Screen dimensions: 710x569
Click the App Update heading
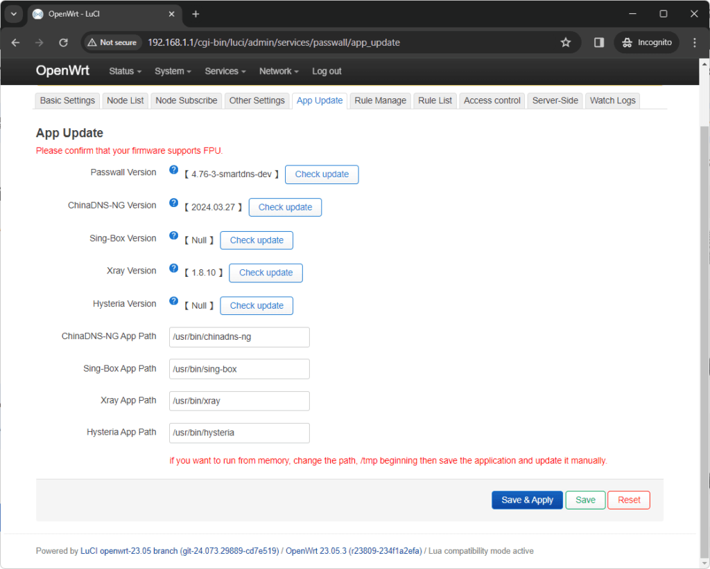(70, 133)
